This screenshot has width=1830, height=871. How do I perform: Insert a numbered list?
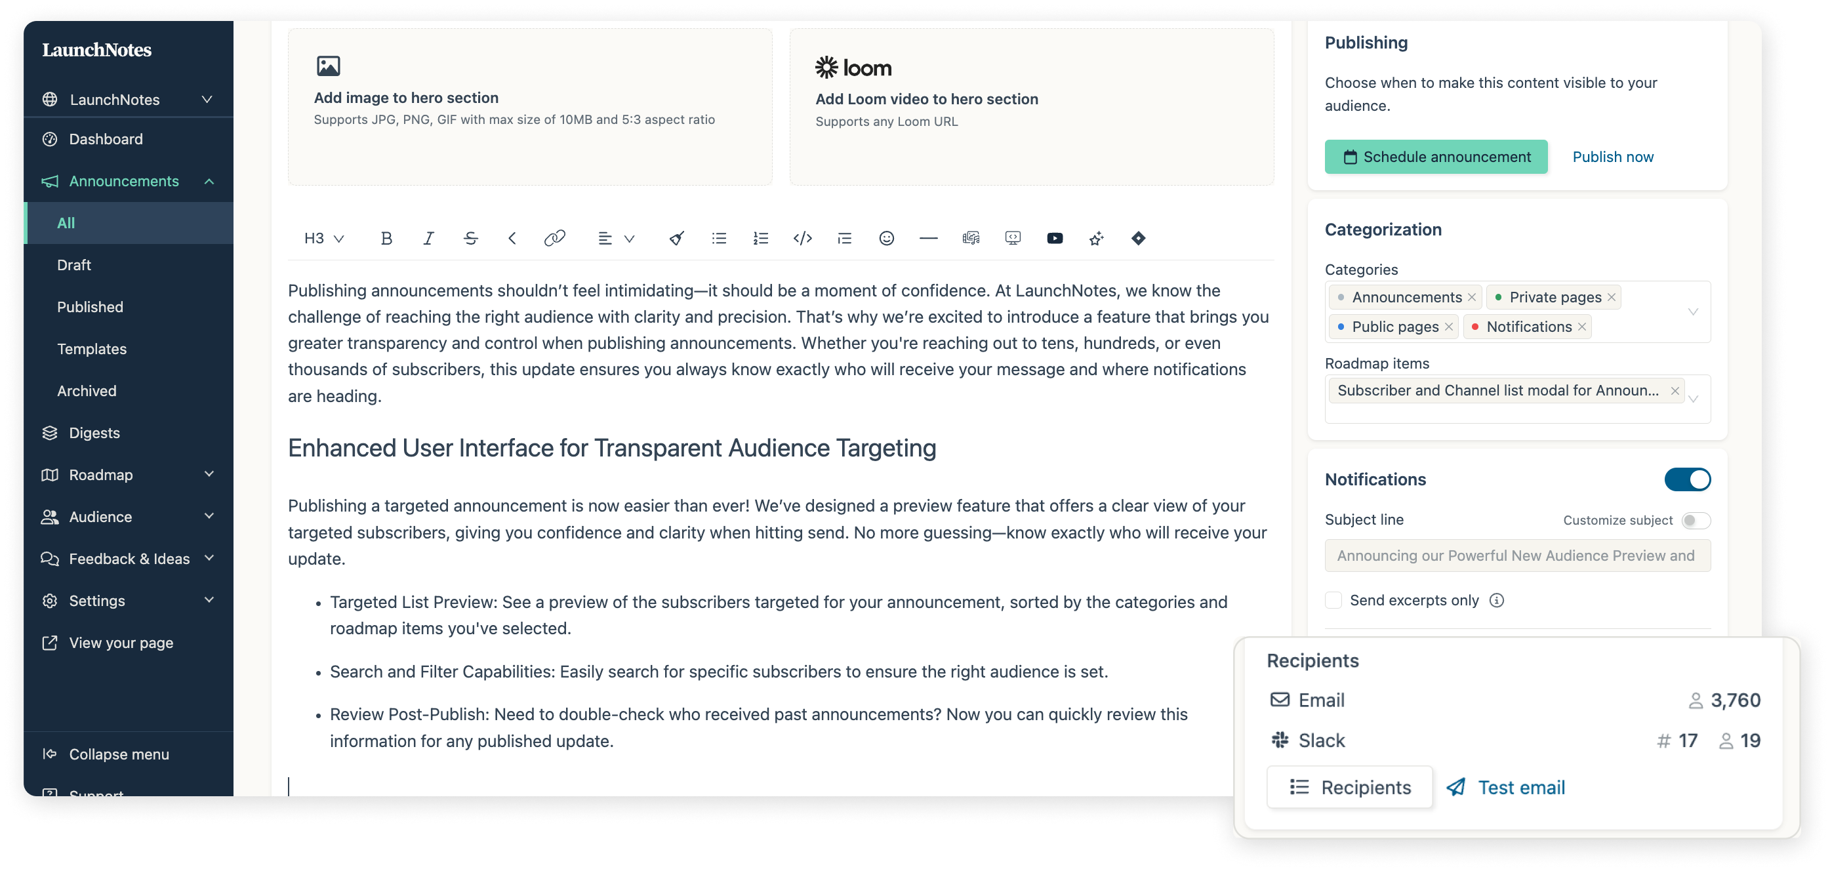(x=761, y=238)
